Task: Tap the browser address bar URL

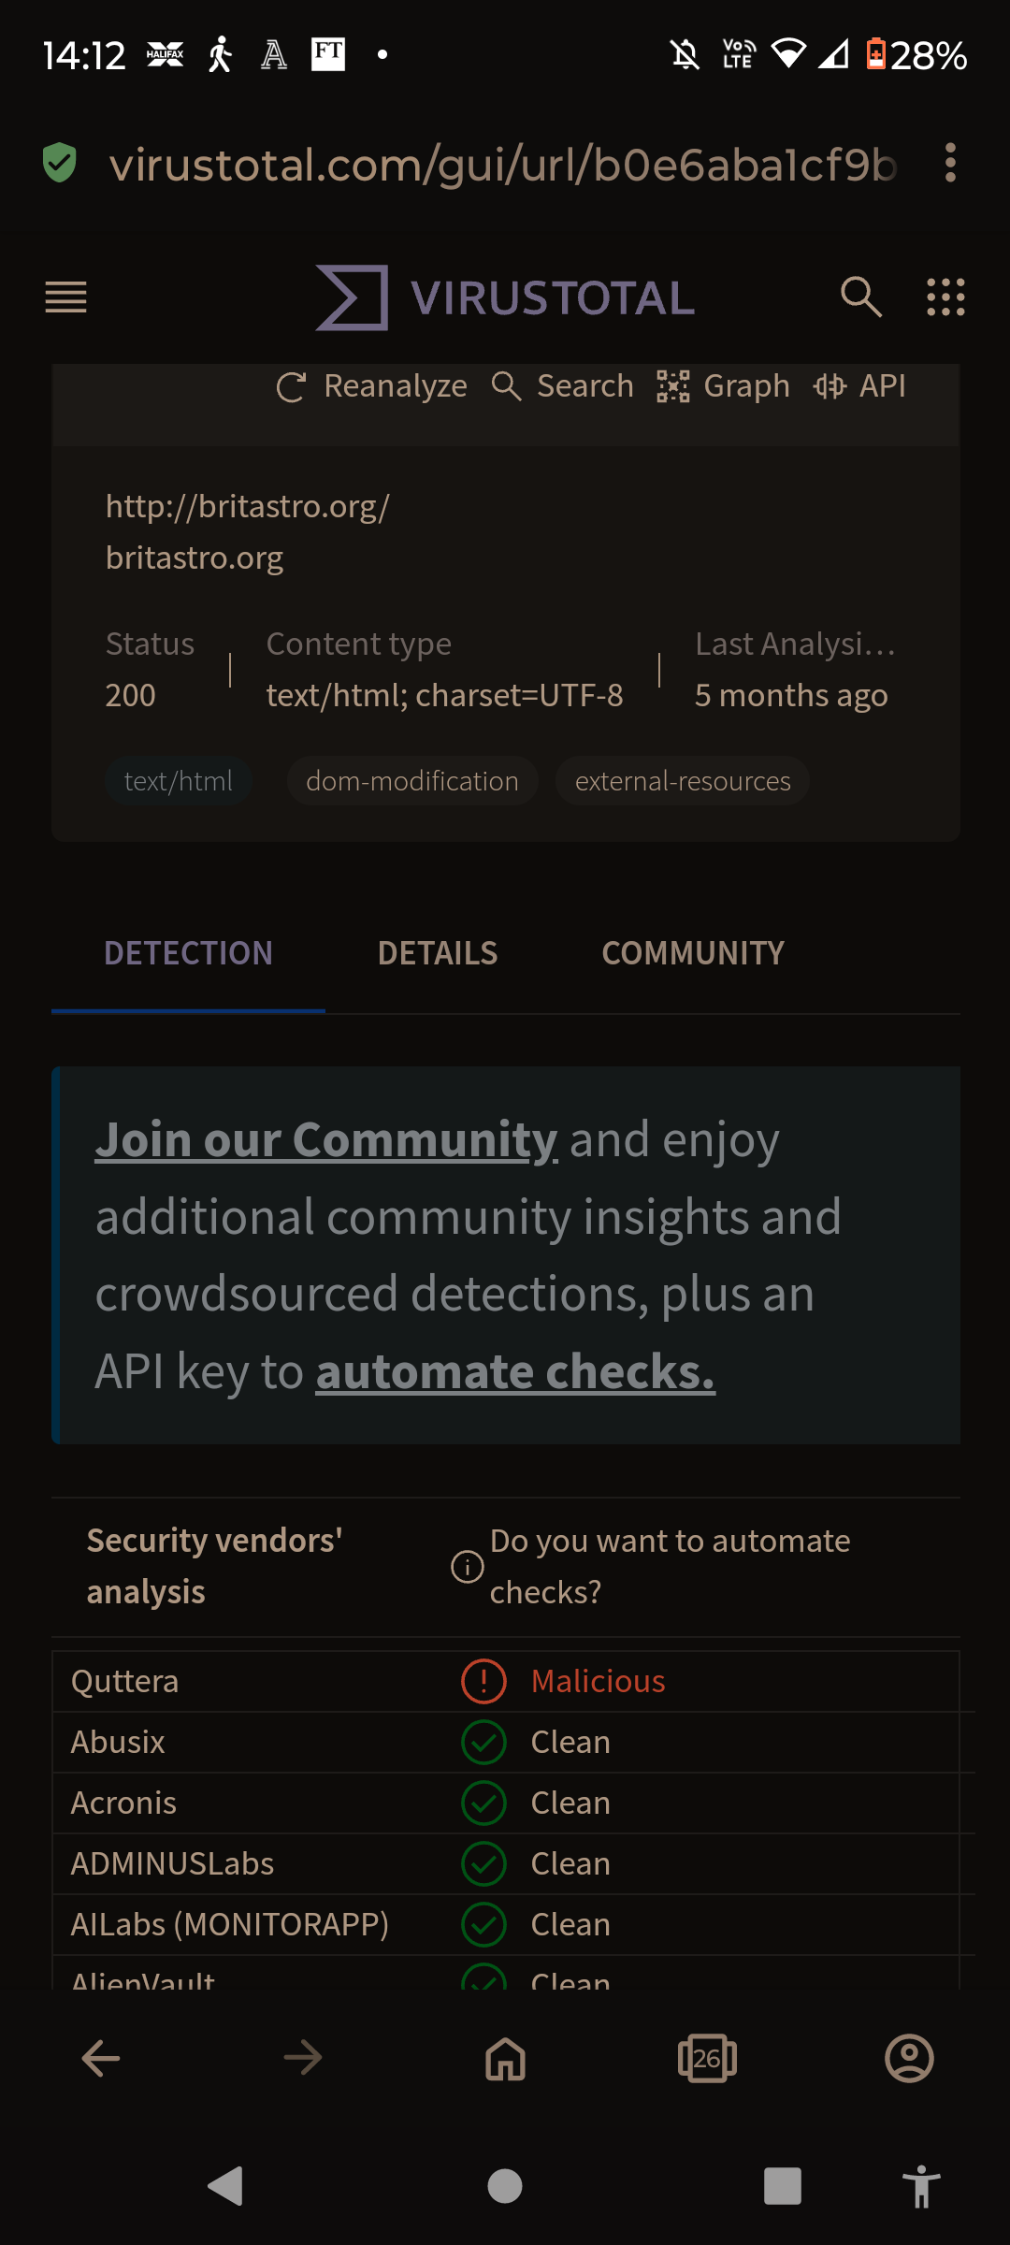Action: click(x=503, y=165)
